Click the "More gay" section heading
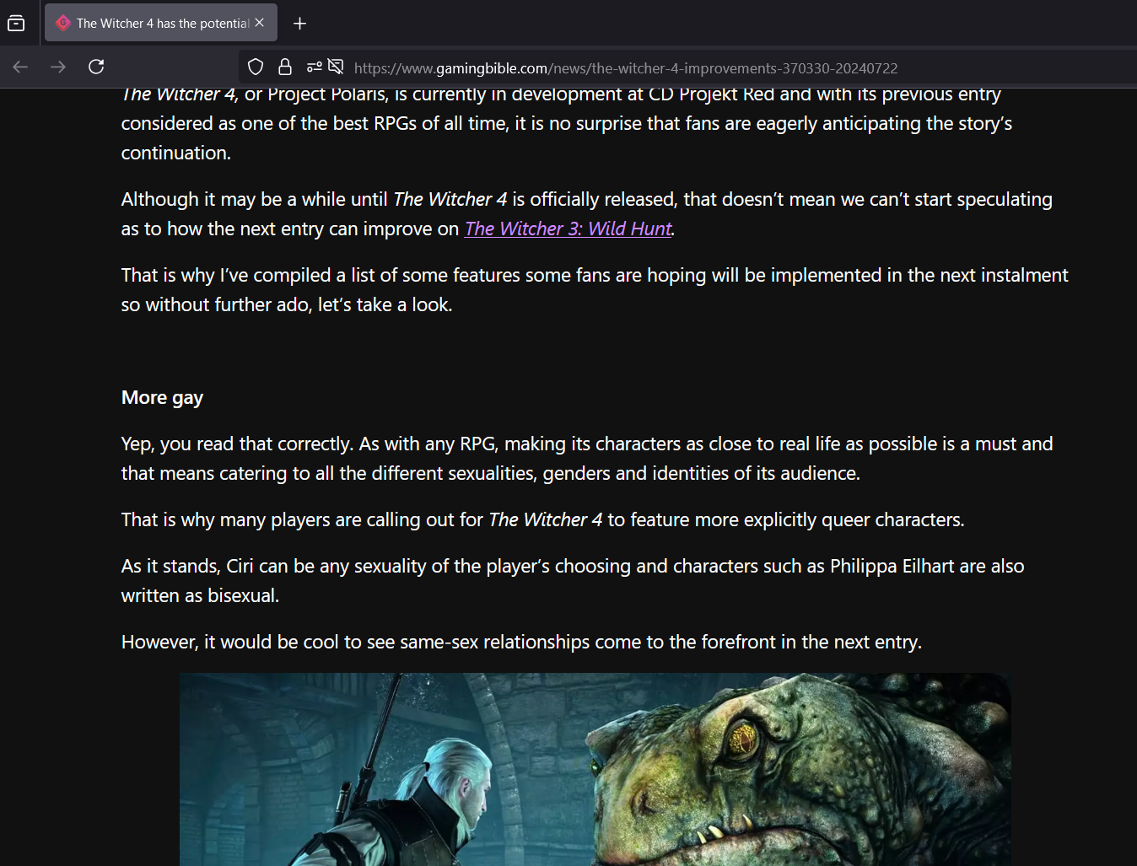The height and width of the screenshot is (866, 1137). click(163, 398)
